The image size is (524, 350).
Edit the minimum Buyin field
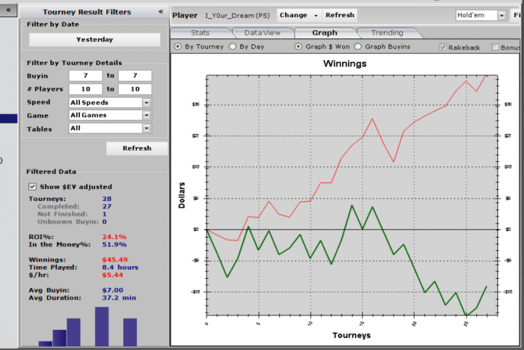tap(85, 76)
